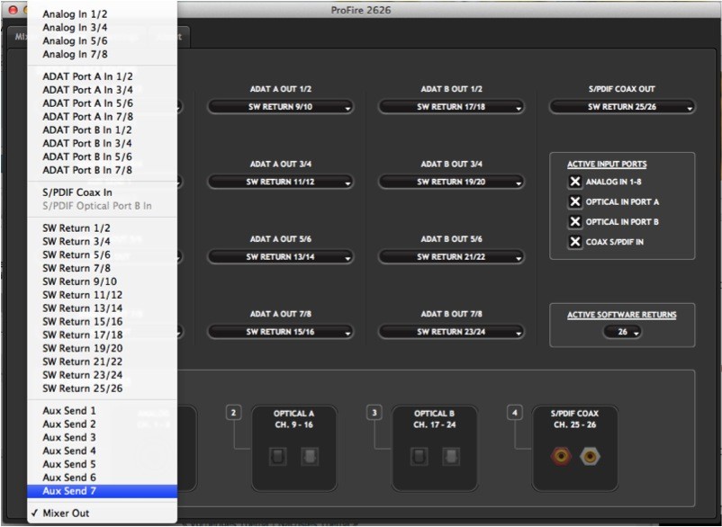Select Analog In 1/2 from the menu
The width and height of the screenshot is (722, 527).
(x=103, y=14)
